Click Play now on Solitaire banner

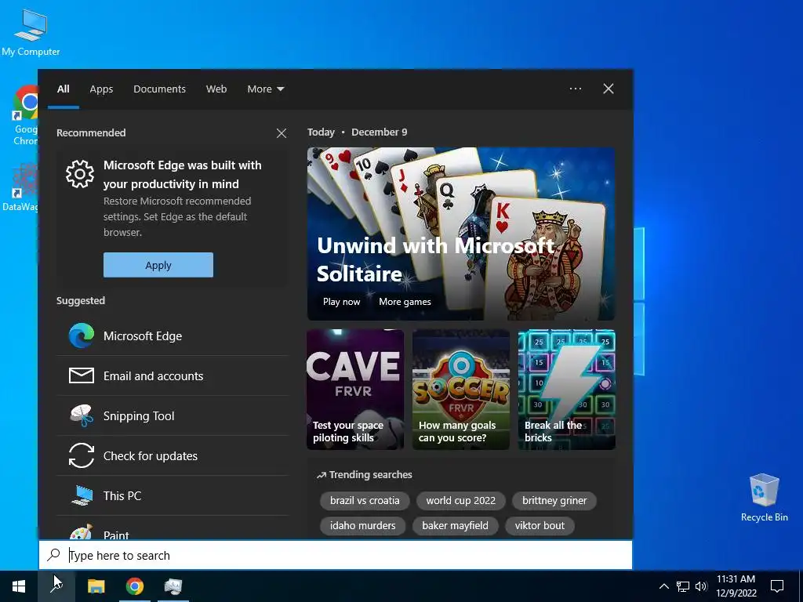click(342, 302)
